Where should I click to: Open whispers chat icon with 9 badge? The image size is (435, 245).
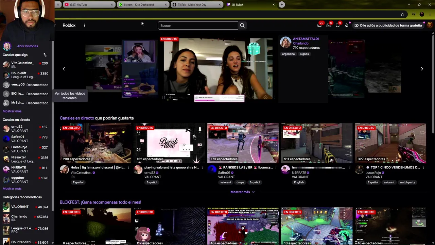[x=337, y=25]
